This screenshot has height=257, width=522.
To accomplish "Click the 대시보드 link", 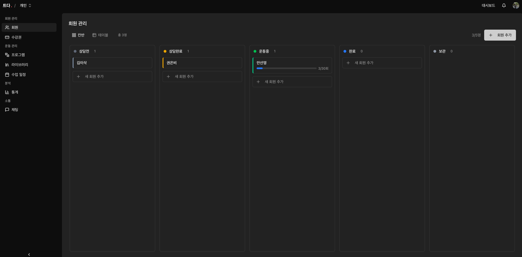I will click(488, 5).
